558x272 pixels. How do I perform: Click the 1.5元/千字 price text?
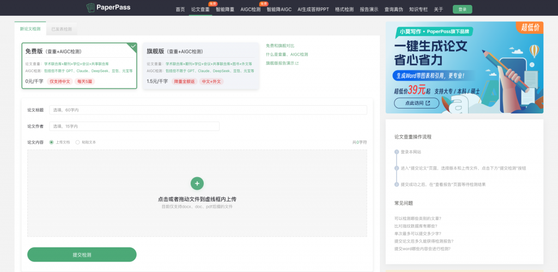click(157, 82)
